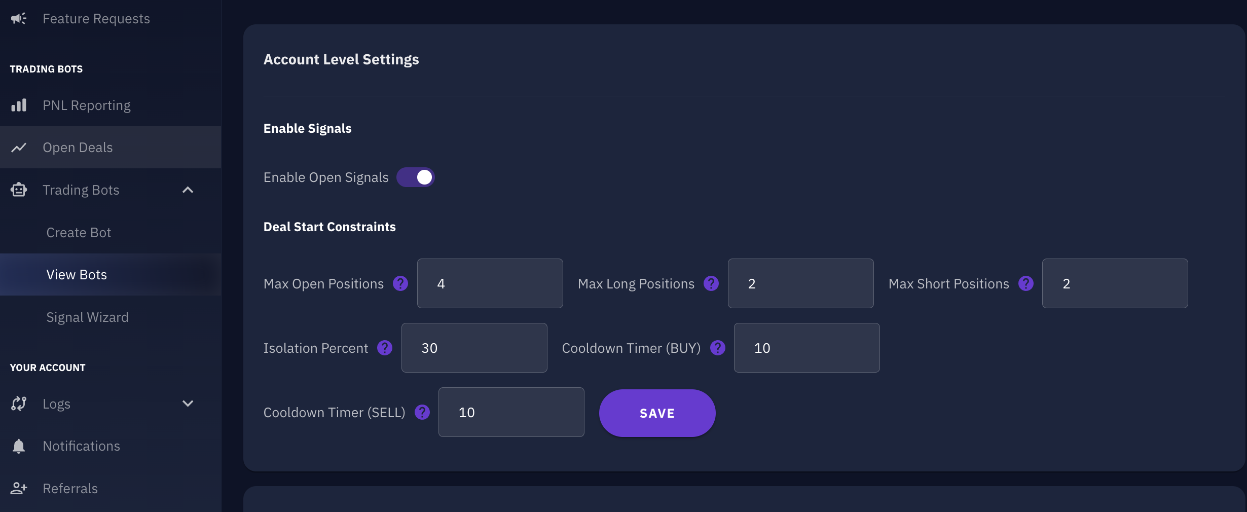Image resolution: width=1247 pixels, height=512 pixels.
Task: Collapse the Trading Bots submenu chevron
Action: (x=188, y=190)
